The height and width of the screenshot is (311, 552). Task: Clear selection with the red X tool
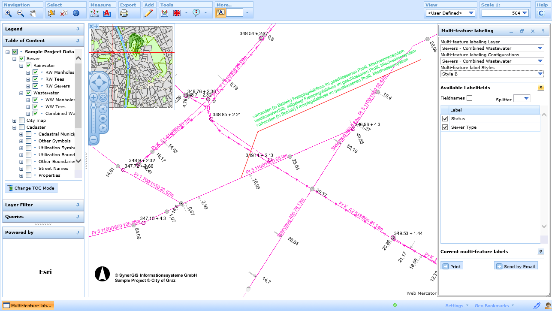point(63,13)
